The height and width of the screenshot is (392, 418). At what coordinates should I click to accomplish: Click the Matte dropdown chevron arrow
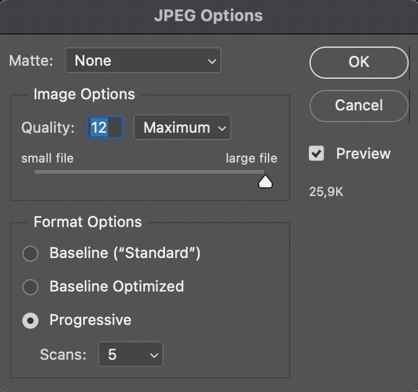[212, 61]
